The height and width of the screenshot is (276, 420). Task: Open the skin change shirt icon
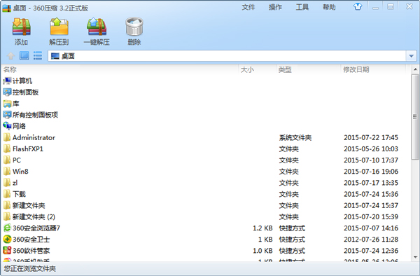[x=358, y=6]
